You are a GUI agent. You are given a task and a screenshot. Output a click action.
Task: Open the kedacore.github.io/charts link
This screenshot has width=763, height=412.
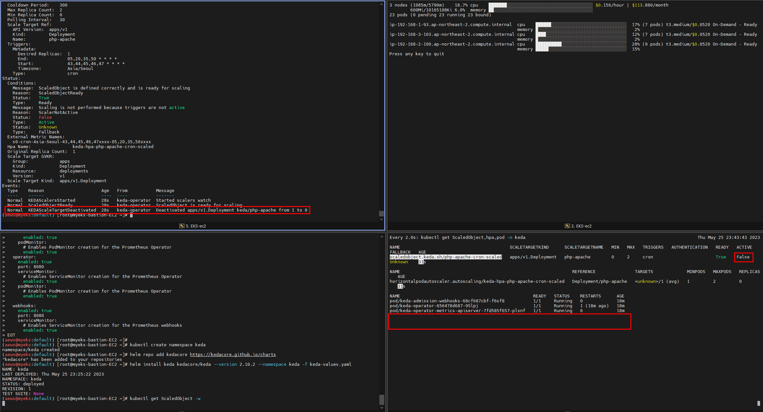tap(233, 354)
